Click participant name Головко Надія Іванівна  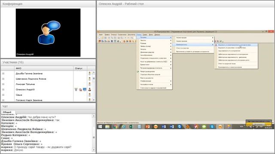tap(29, 100)
